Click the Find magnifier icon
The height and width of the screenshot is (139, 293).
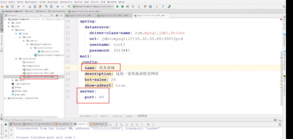click(46, 6)
